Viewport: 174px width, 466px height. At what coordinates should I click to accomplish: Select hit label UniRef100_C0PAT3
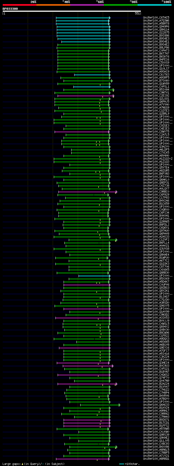tap(156, 51)
